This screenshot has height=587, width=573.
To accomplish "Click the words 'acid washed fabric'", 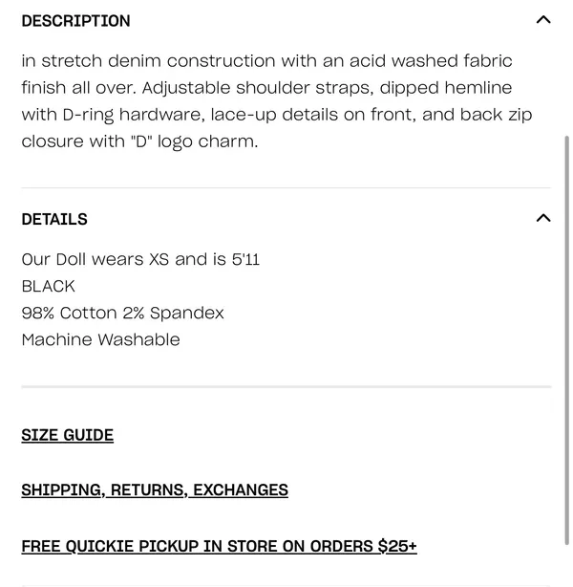I will coord(431,60).
